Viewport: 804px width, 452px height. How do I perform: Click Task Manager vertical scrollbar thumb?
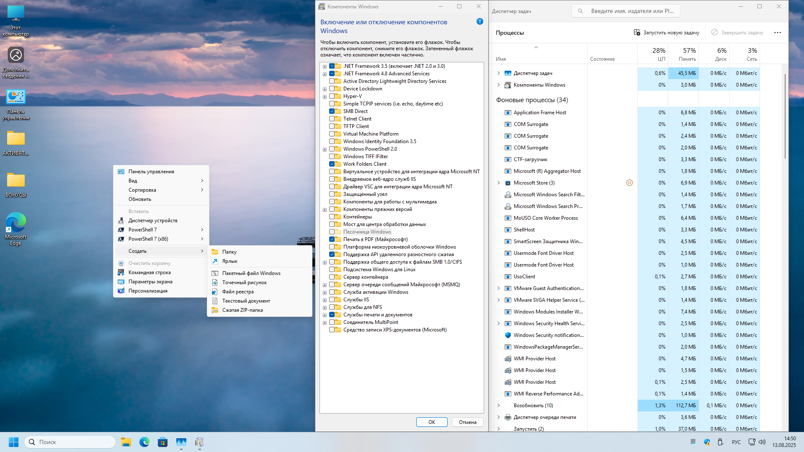click(785, 116)
